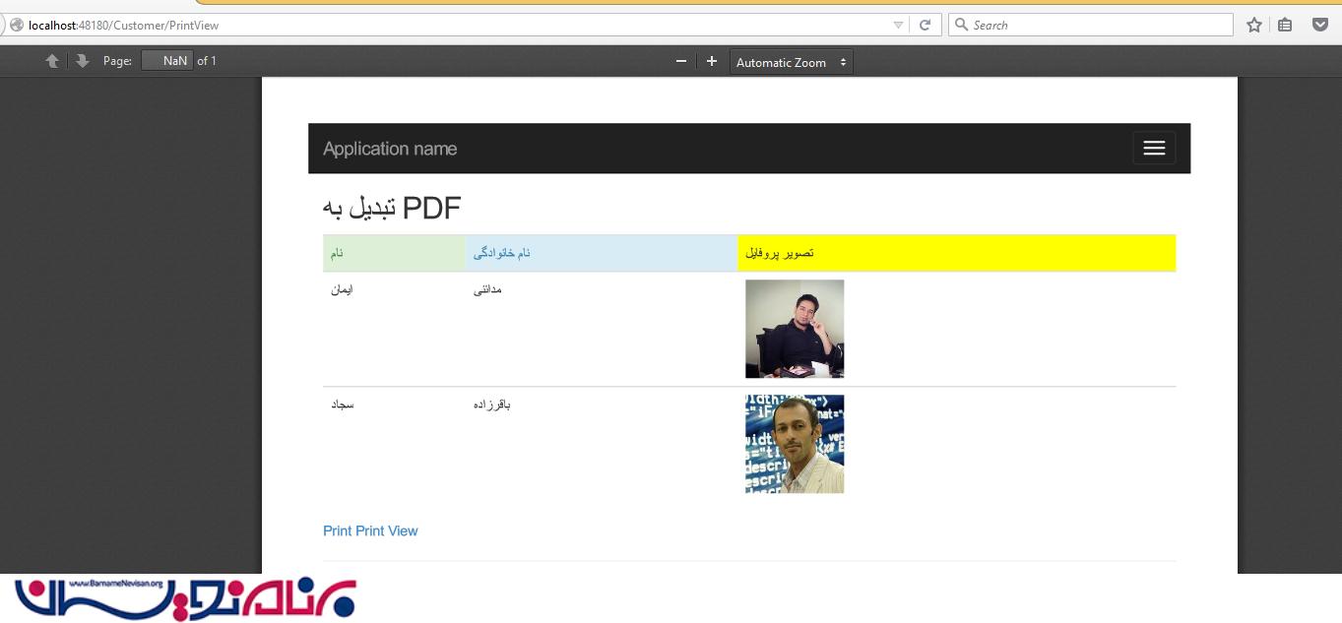Viewport: 1342px width, 623px height.
Task: Zoom in with the plus button
Action: 712,62
